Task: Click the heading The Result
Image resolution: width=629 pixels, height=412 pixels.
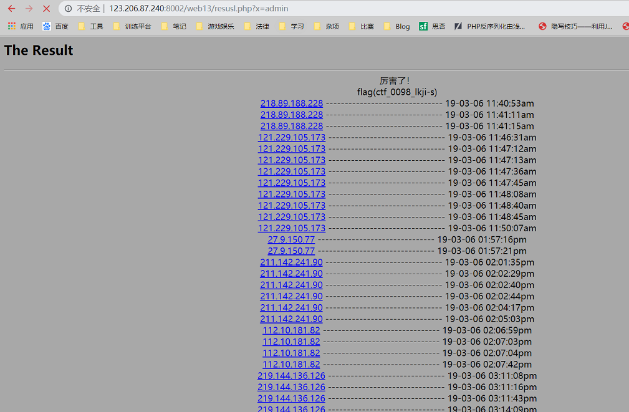Action: (x=39, y=50)
